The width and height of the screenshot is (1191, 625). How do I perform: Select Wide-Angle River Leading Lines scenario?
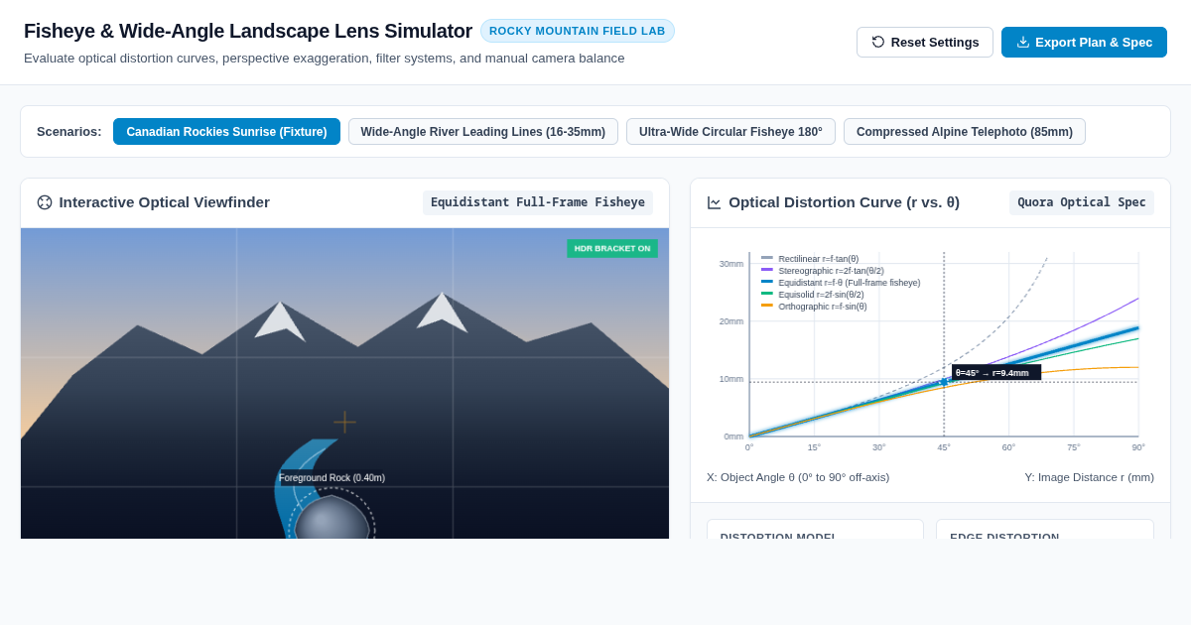point(483,132)
